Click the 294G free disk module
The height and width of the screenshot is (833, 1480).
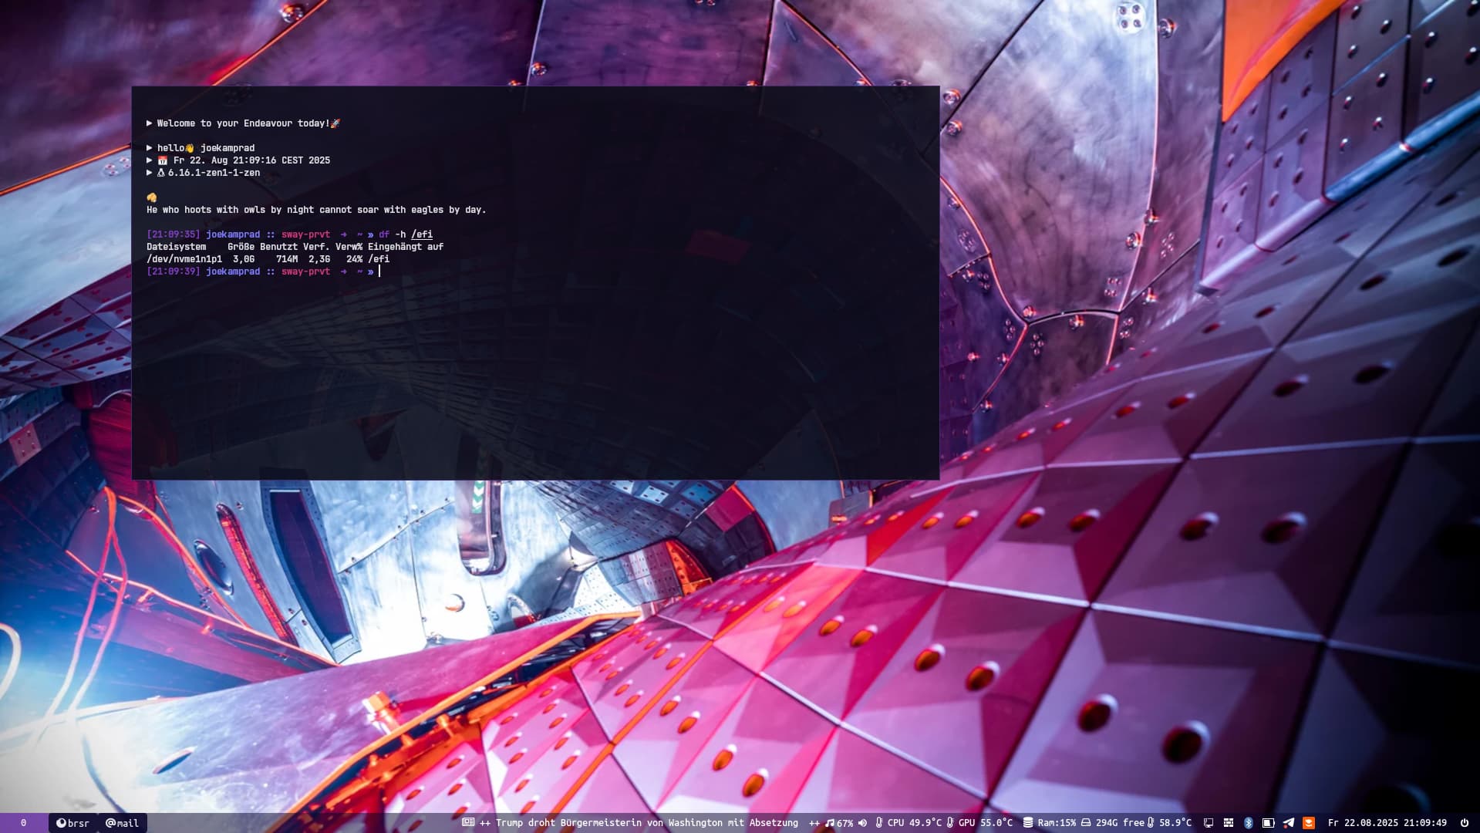1113,823
